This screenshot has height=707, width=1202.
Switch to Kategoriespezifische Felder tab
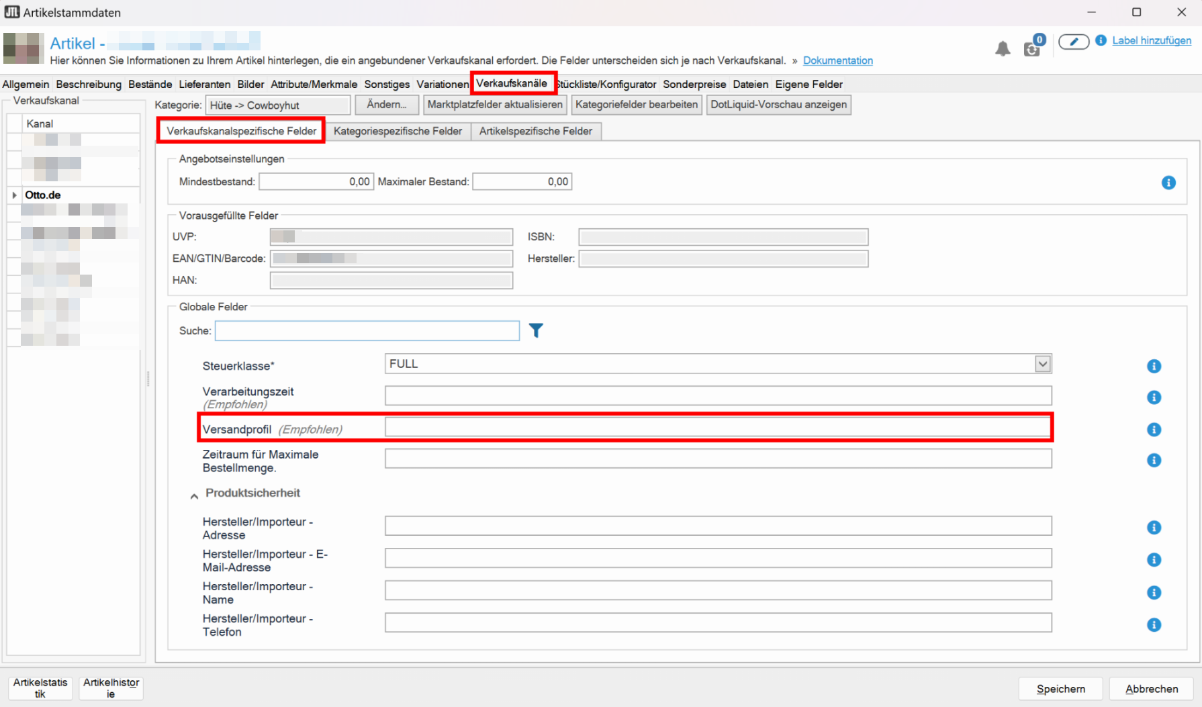pos(398,131)
